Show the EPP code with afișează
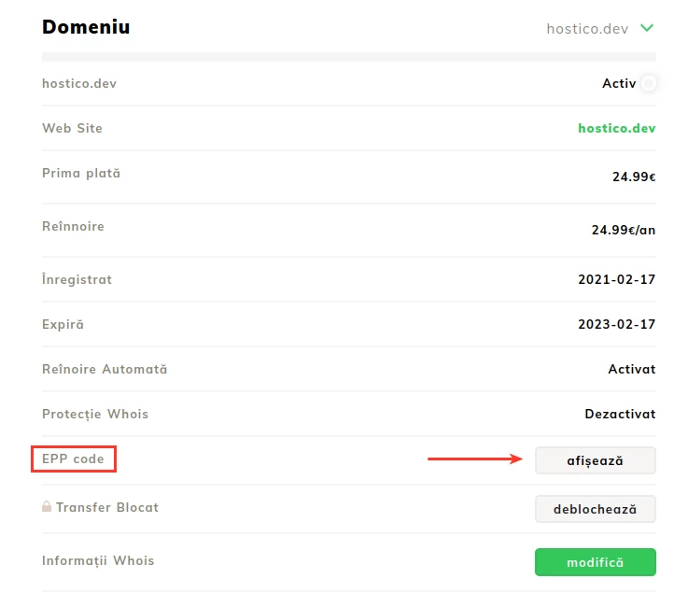Viewport: 688px width, 607px height. [595, 460]
